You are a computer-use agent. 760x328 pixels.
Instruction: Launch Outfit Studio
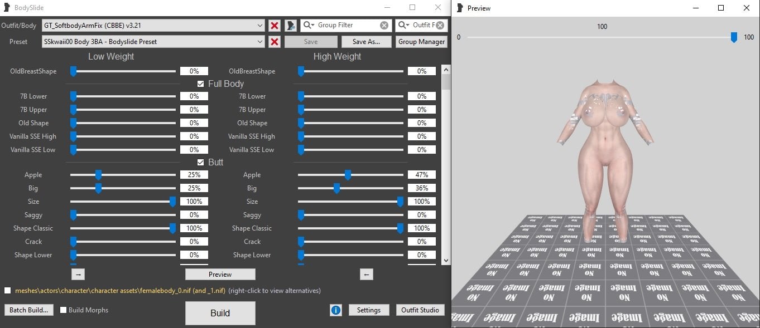(420, 310)
